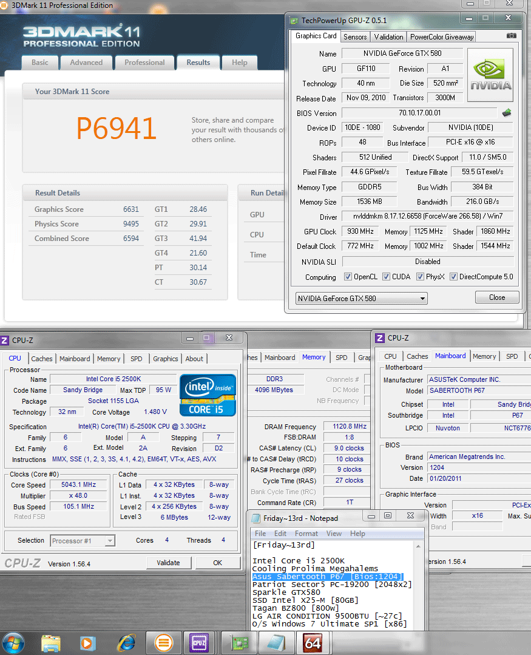Click the GPU-Z screenshot camera icon
Image resolution: width=531 pixels, height=655 pixels.
[512, 36]
